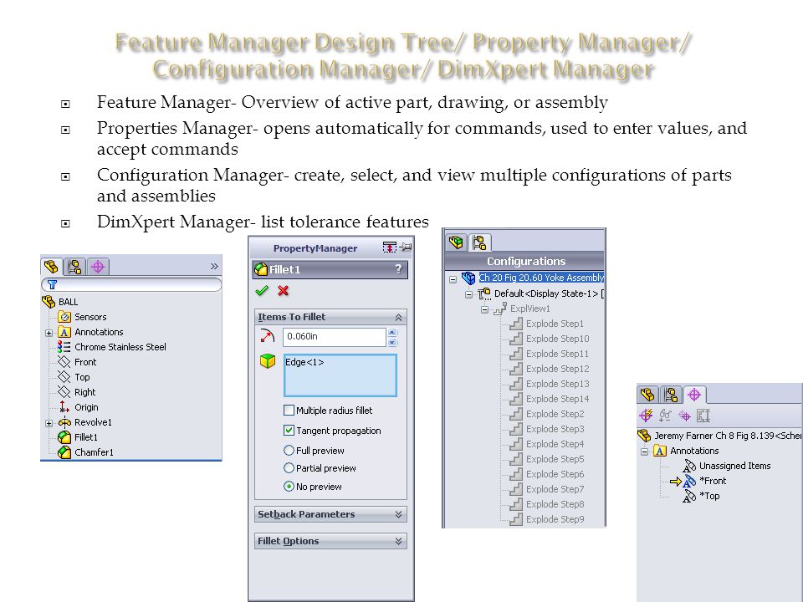
Task: Select *Top annotation view
Action: point(709,496)
